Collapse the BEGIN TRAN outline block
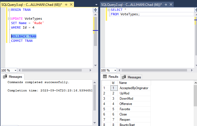 pyautogui.click(x=9, y=10)
